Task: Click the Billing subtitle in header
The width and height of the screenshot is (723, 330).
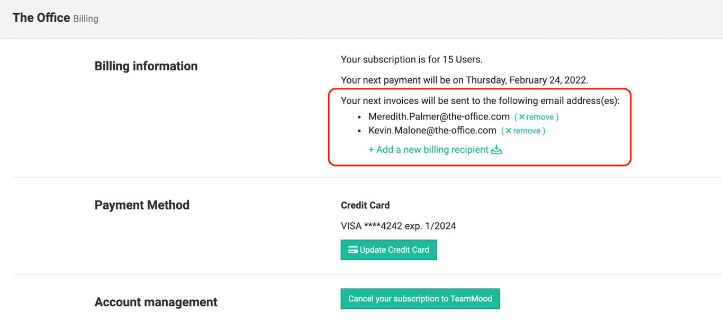Action: [x=86, y=19]
